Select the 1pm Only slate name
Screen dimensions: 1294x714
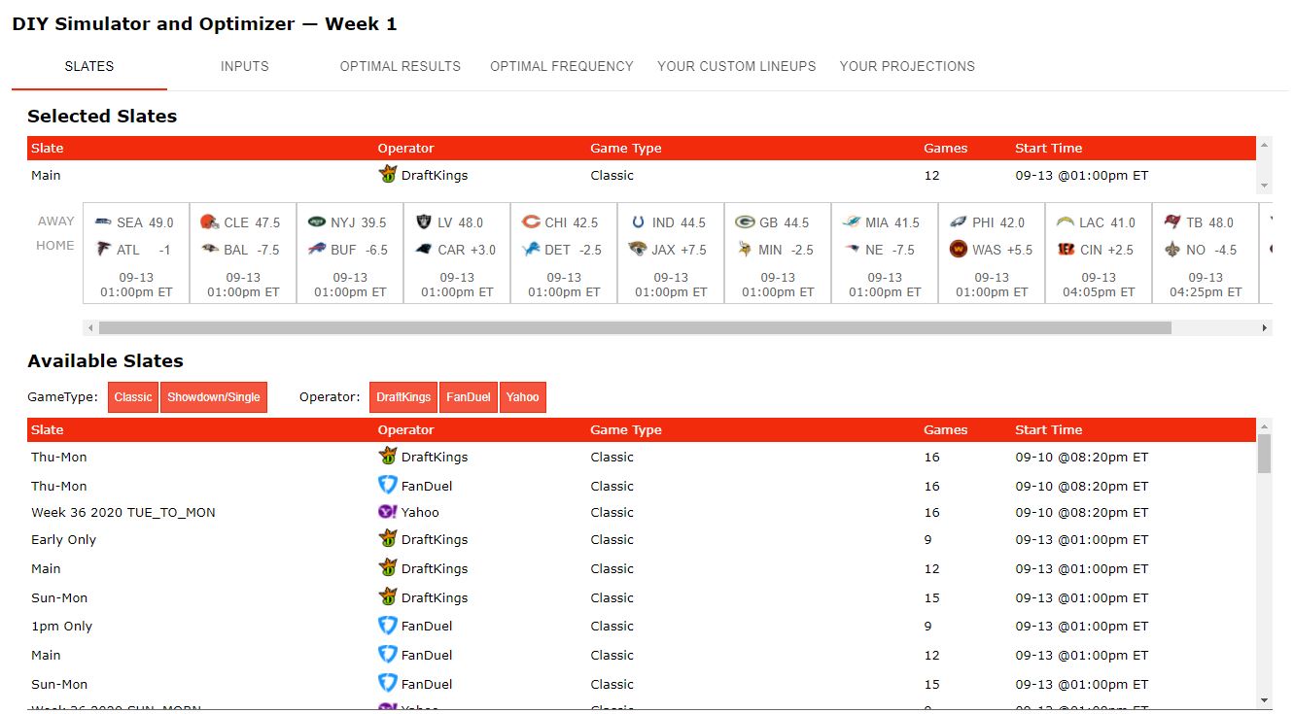click(x=61, y=627)
